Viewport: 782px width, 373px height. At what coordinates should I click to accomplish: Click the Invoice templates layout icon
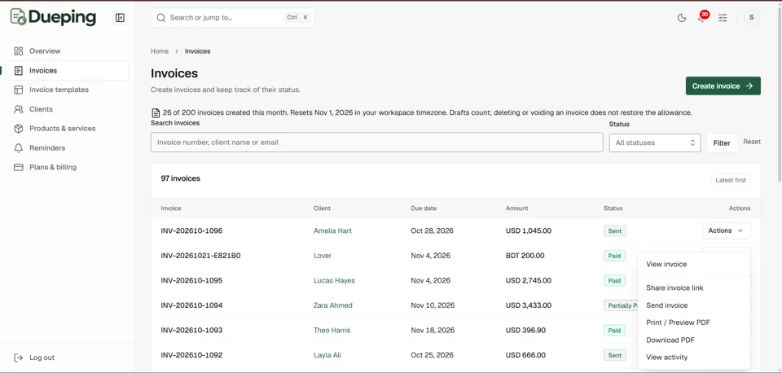(19, 90)
